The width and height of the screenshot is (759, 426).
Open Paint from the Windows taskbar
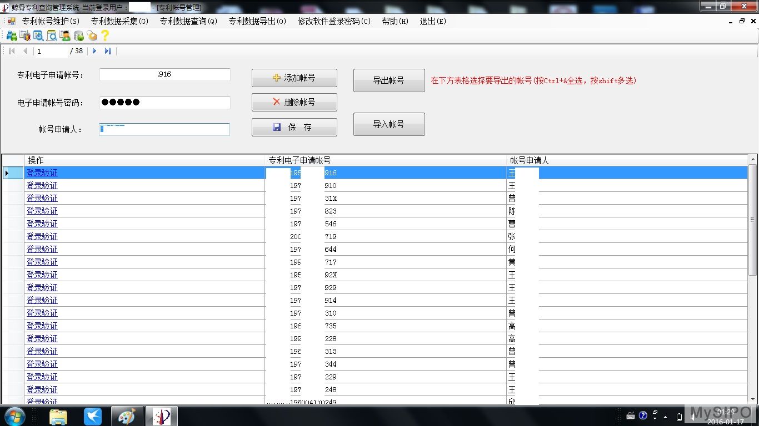(127, 415)
